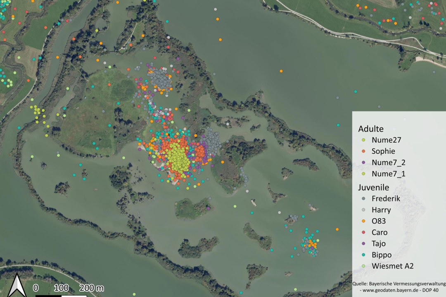Select the Adulte section header
The image size is (446, 297).
coord(370,129)
